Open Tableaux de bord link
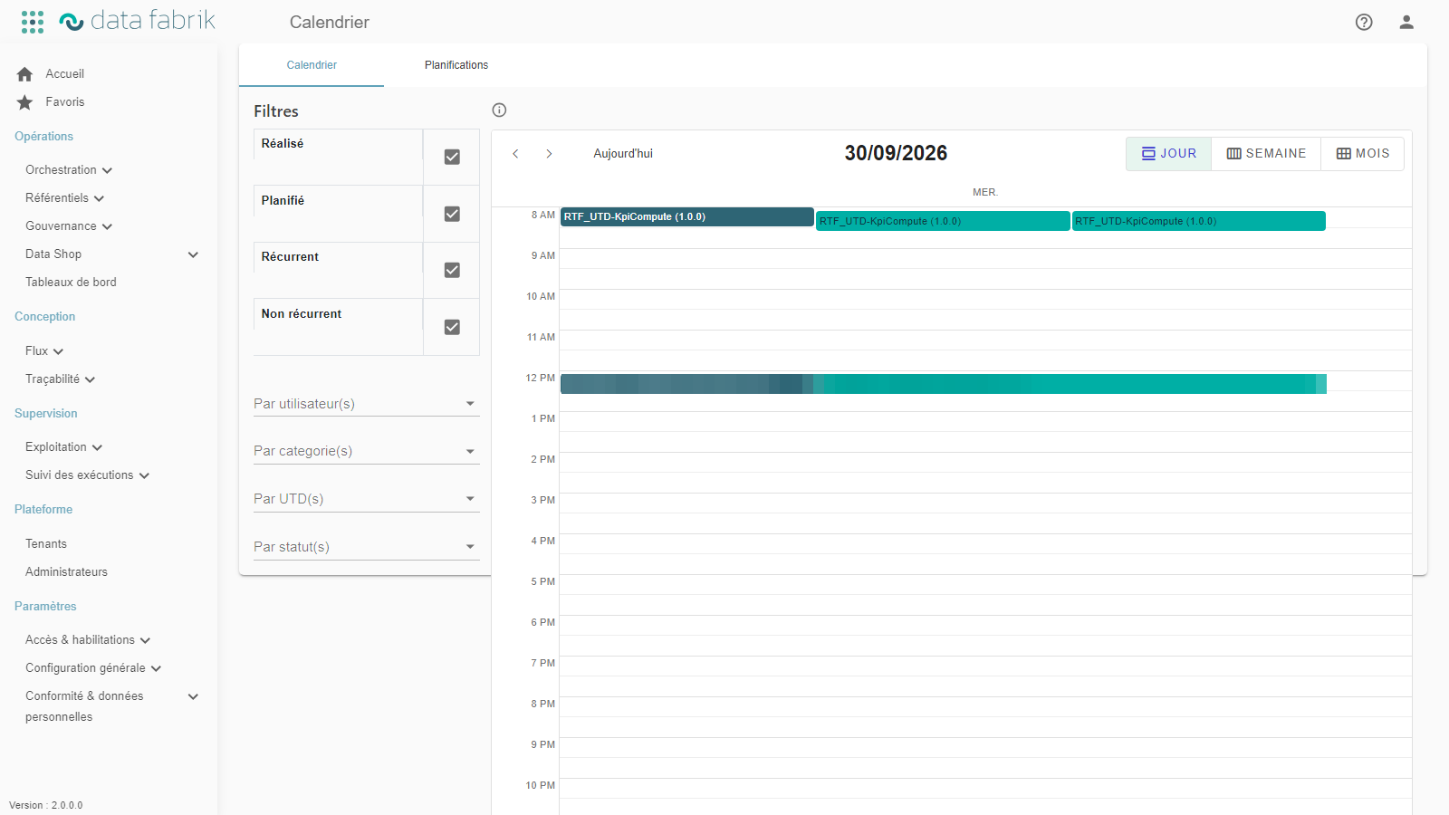Screen dimensions: 1449x815 click(71, 283)
